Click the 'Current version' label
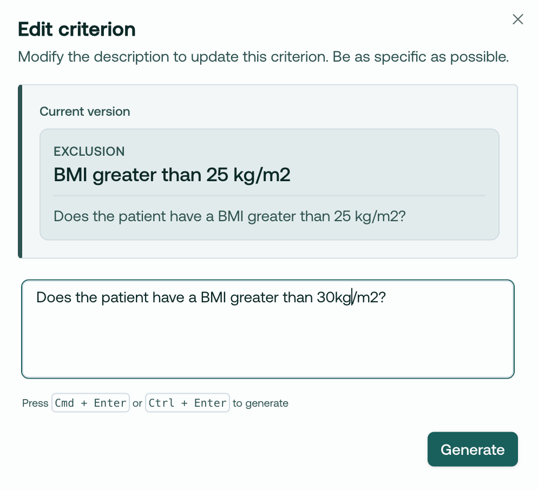Image resolution: width=538 pixels, height=490 pixels. tap(85, 111)
